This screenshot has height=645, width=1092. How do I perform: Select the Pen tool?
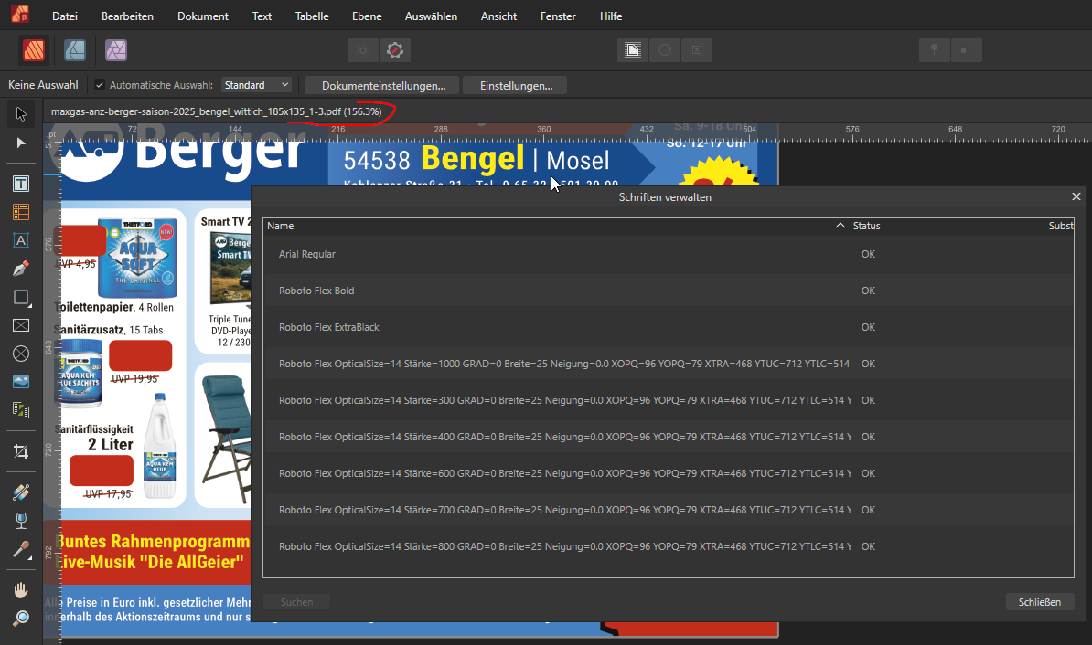21,269
